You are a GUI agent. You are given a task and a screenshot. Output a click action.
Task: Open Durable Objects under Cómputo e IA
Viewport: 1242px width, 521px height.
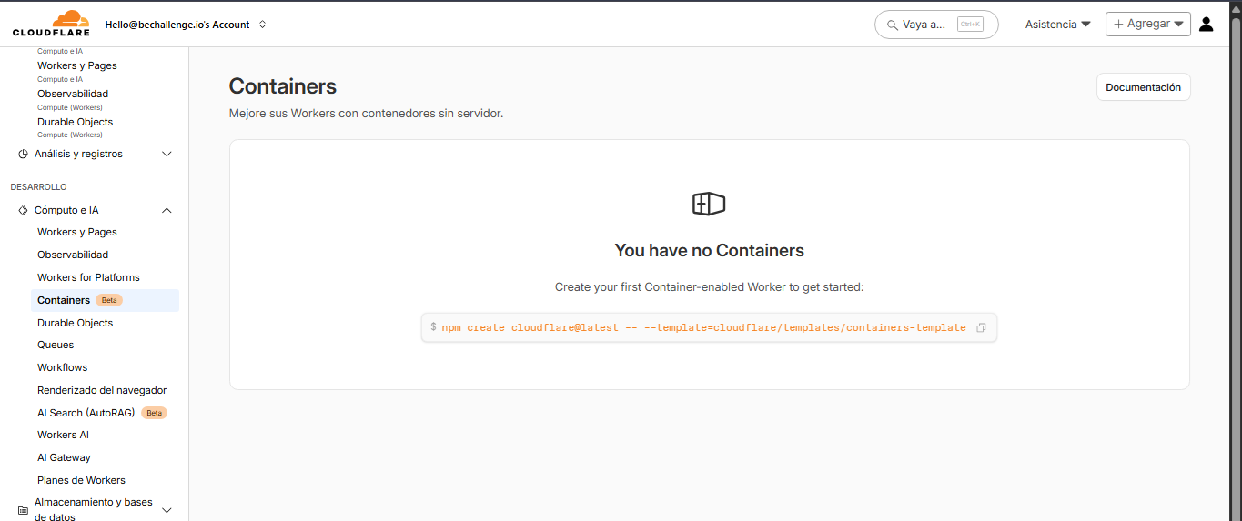coord(76,323)
